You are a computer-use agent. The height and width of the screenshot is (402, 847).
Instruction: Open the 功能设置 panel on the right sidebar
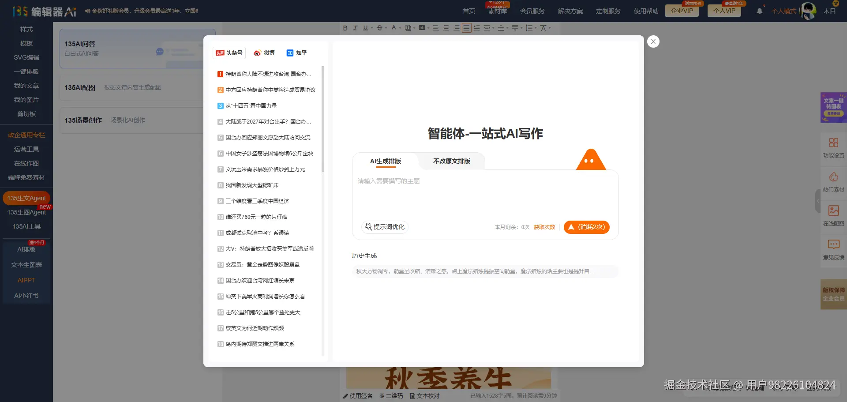click(x=833, y=148)
